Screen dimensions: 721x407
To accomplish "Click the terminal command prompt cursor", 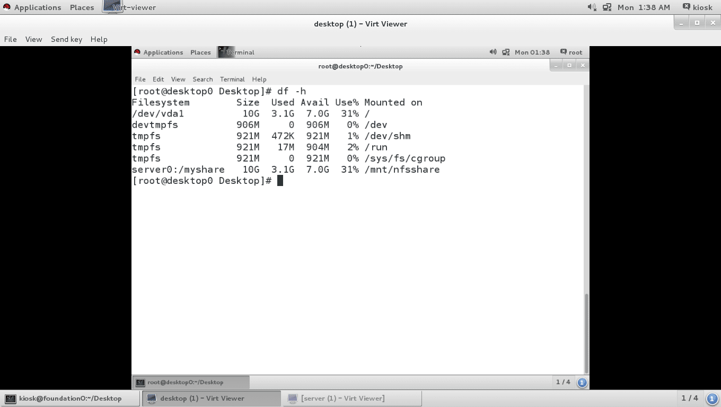I will [x=280, y=181].
